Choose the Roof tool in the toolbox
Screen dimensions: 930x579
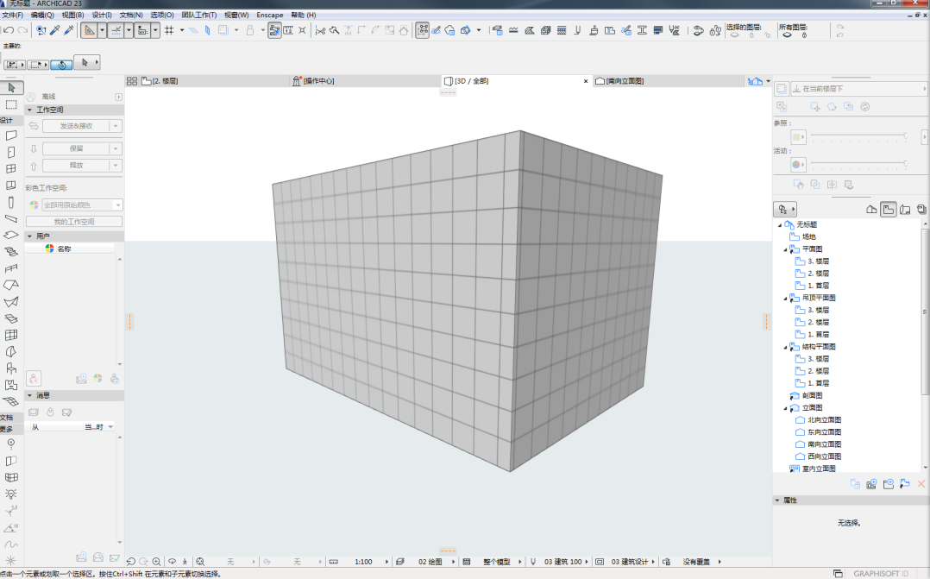(x=11, y=286)
